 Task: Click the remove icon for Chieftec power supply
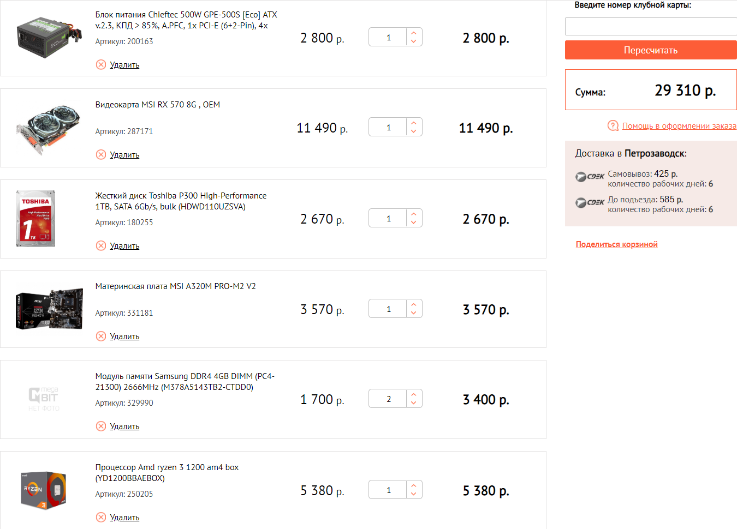(101, 65)
